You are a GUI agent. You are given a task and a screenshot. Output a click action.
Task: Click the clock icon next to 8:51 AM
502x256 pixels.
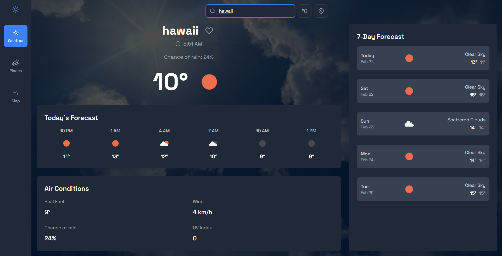(178, 44)
